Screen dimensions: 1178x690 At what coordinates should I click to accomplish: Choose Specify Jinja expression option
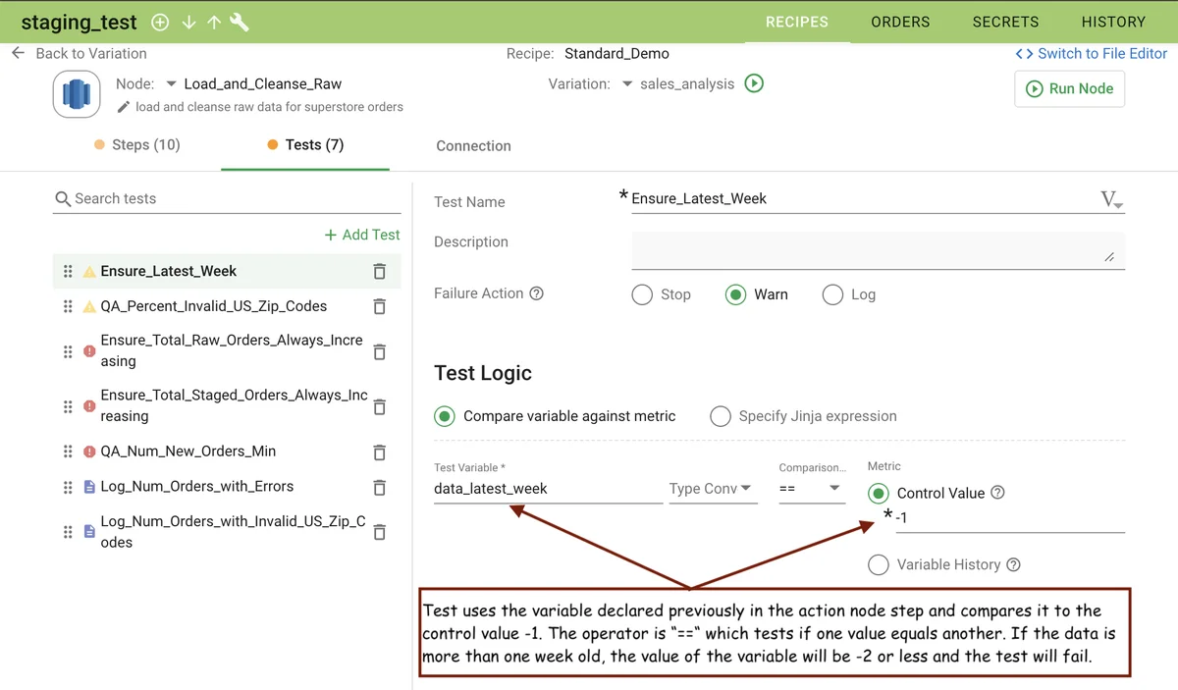pyautogui.click(x=721, y=416)
